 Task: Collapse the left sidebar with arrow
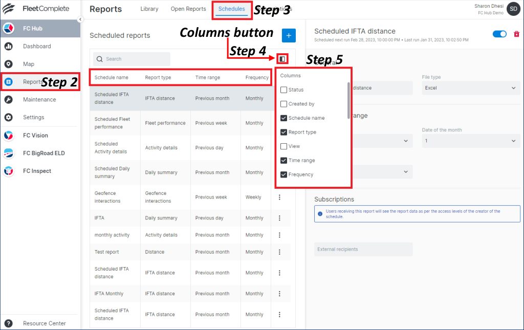80,19
